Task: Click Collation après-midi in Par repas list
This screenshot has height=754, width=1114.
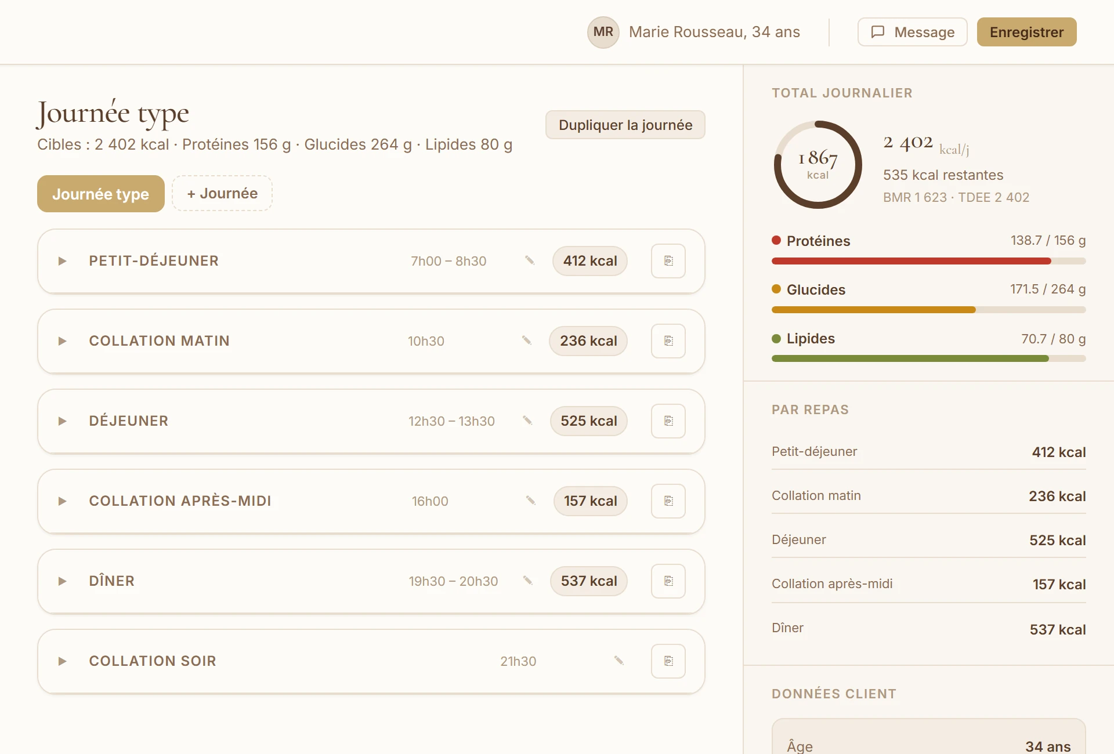Action: tap(928, 584)
